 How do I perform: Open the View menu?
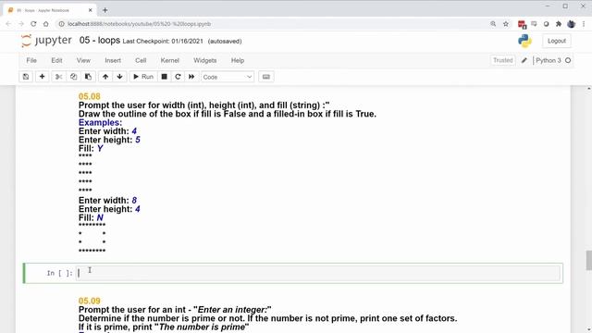pyautogui.click(x=83, y=60)
